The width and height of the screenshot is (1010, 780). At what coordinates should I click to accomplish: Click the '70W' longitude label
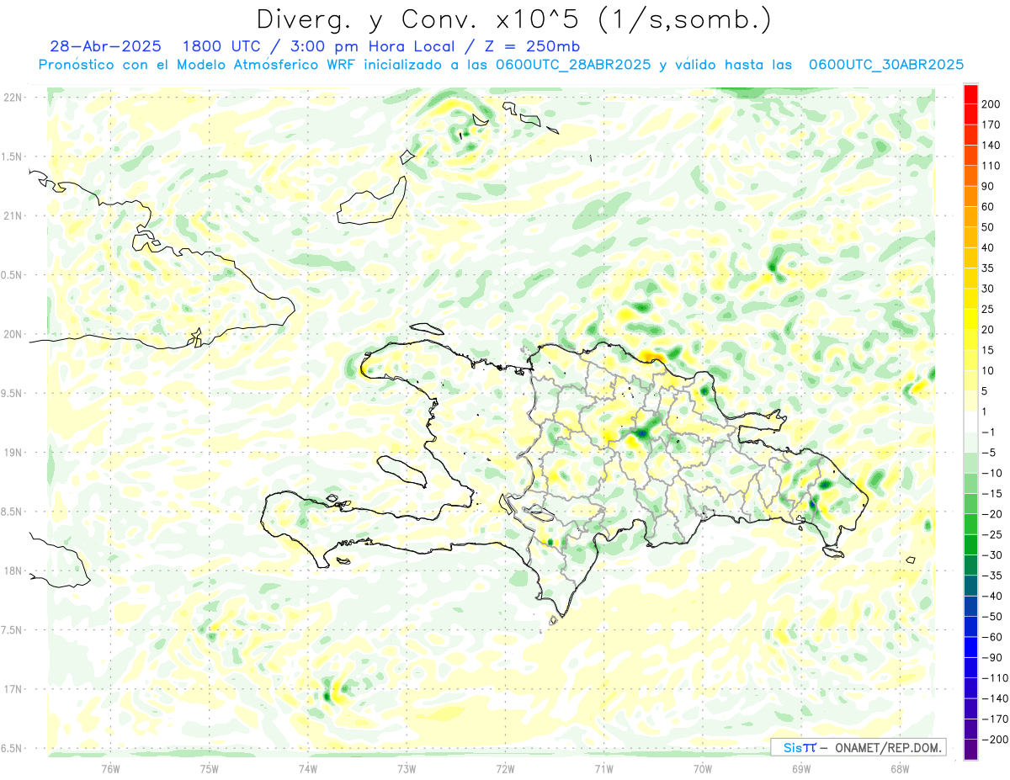[x=703, y=769]
